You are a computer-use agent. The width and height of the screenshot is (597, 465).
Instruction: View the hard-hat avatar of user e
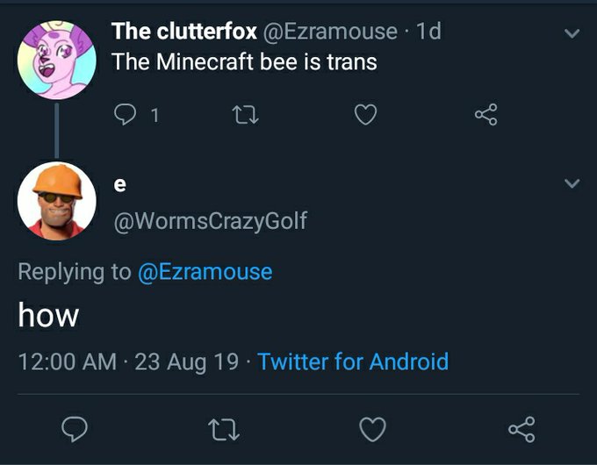(57, 200)
